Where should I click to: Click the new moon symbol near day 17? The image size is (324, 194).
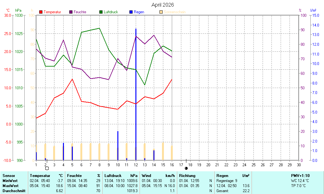(186, 168)
